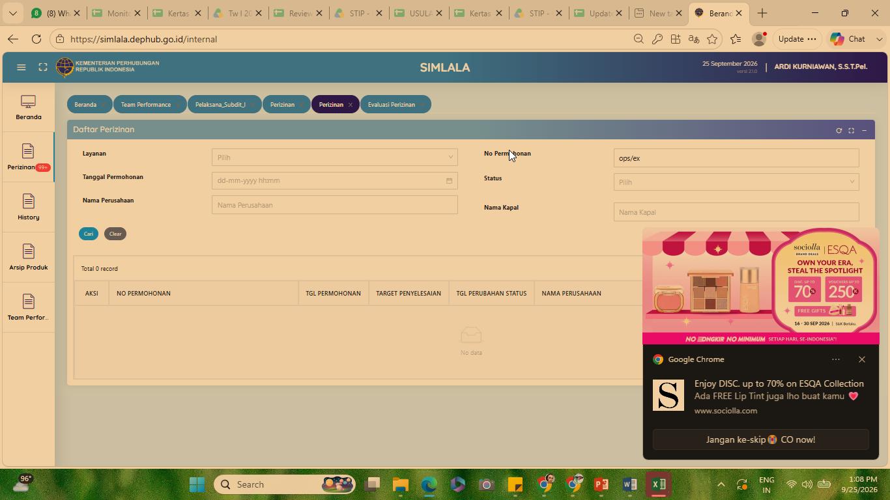Expand the Status dropdown
890x500 pixels.
[736, 182]
